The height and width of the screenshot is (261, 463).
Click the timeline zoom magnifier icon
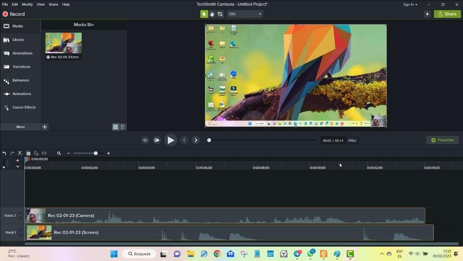[x=59, y=153]
